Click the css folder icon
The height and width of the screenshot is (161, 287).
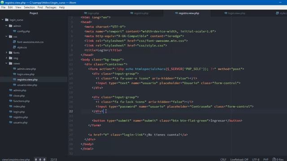(x=11, y=37)
